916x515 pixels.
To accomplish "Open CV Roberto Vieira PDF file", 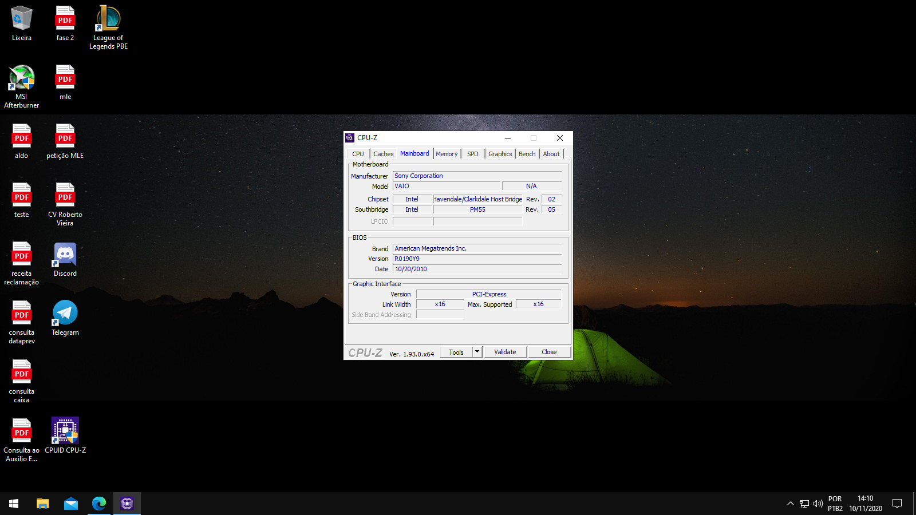I will [65, 204].
